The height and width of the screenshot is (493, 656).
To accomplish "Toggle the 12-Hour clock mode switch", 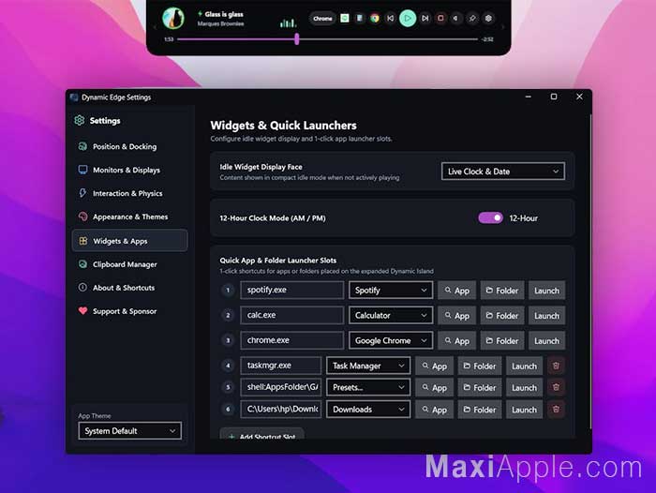I will tap(490, 218).
